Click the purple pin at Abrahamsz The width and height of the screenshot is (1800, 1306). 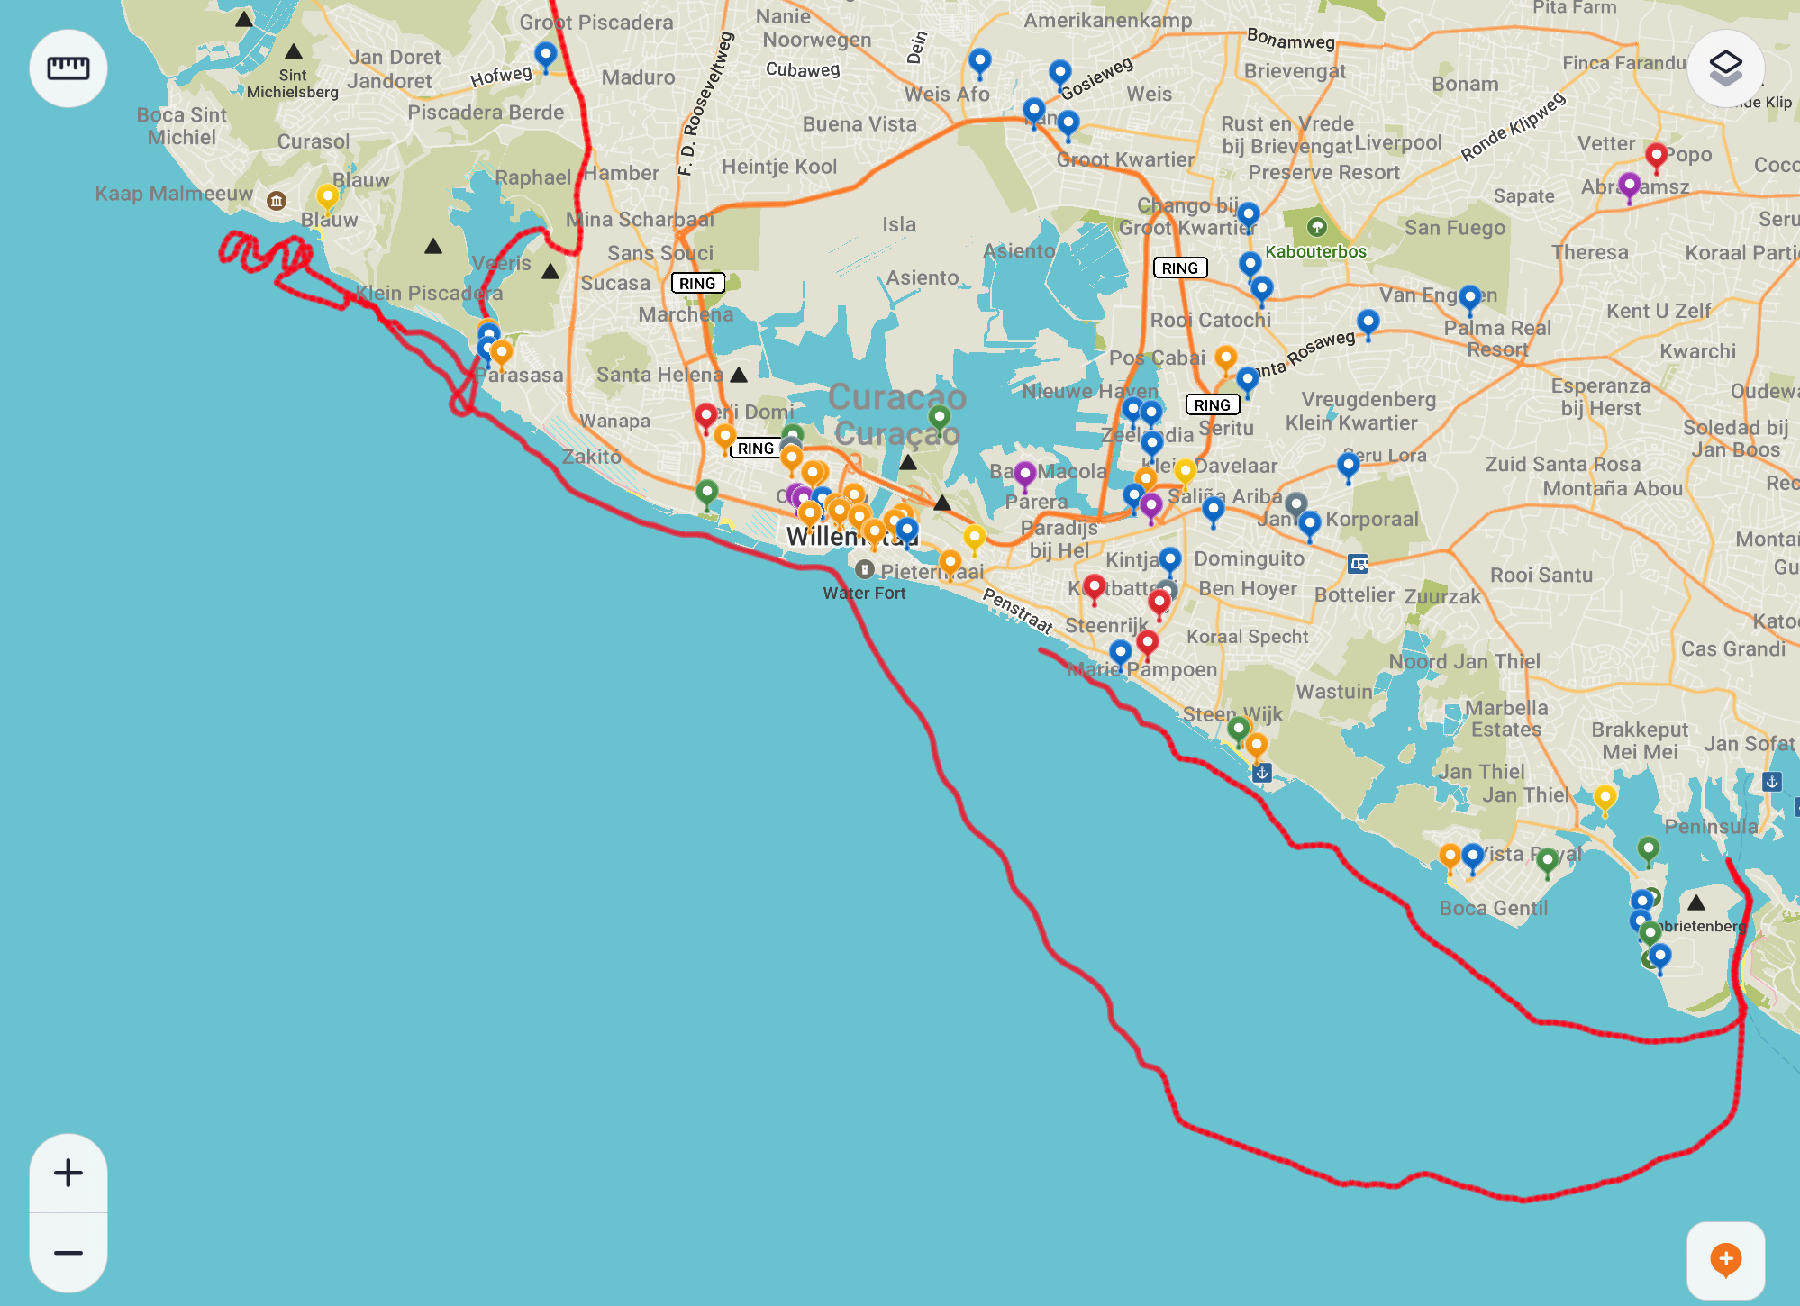[1629, 186]
